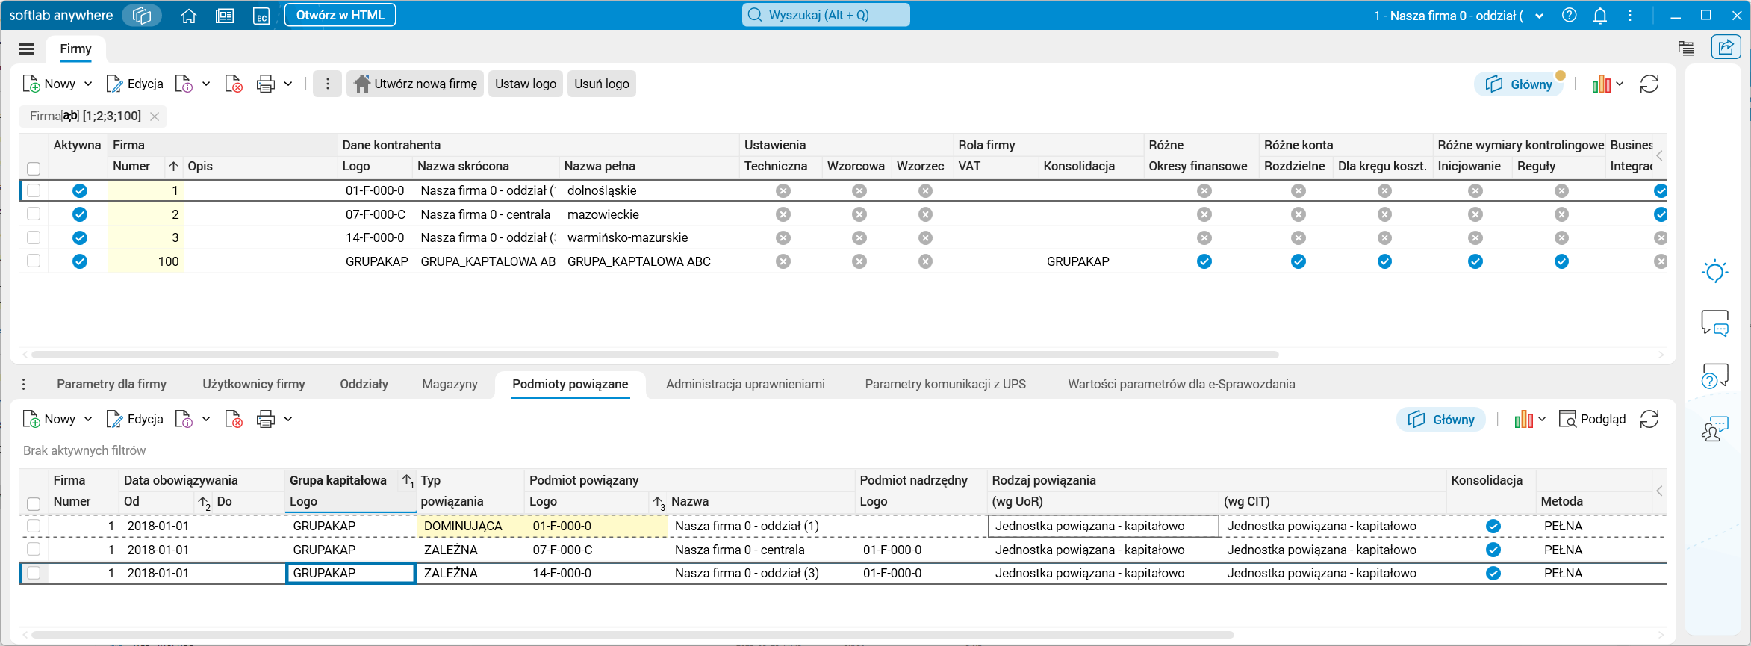Screen dimensions: 1751x646
Task: Check the checkbox for firm number 100
Action: 34,261
